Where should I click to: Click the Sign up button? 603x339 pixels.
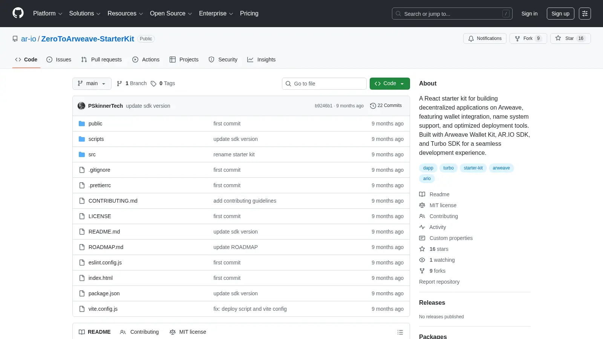[x=560, y=14]
